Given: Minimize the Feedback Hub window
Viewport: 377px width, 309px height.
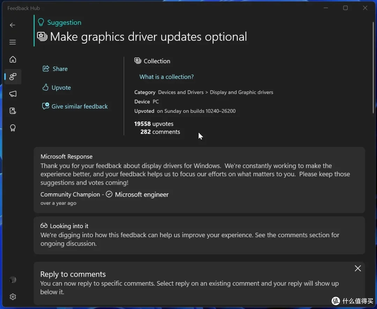Looking at the screenshot, I should coord(326,8).
